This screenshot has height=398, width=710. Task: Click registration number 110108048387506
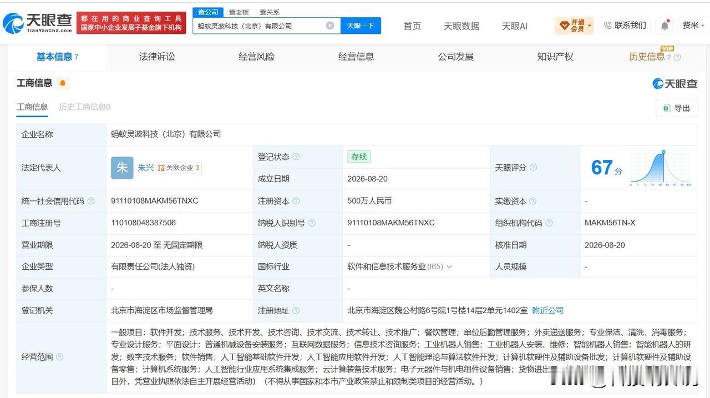click(x=143, y=223)
